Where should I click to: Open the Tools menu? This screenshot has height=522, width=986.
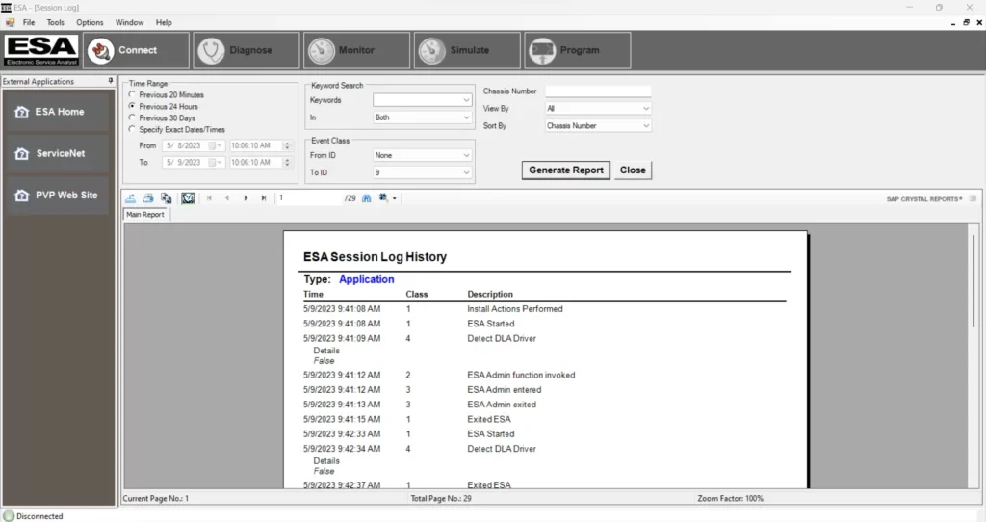pos(56,22)
